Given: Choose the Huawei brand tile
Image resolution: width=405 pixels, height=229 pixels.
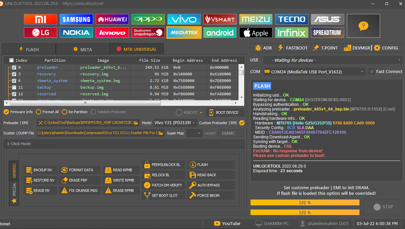Looking at the screenshot, I should click(x=112, y=19).
